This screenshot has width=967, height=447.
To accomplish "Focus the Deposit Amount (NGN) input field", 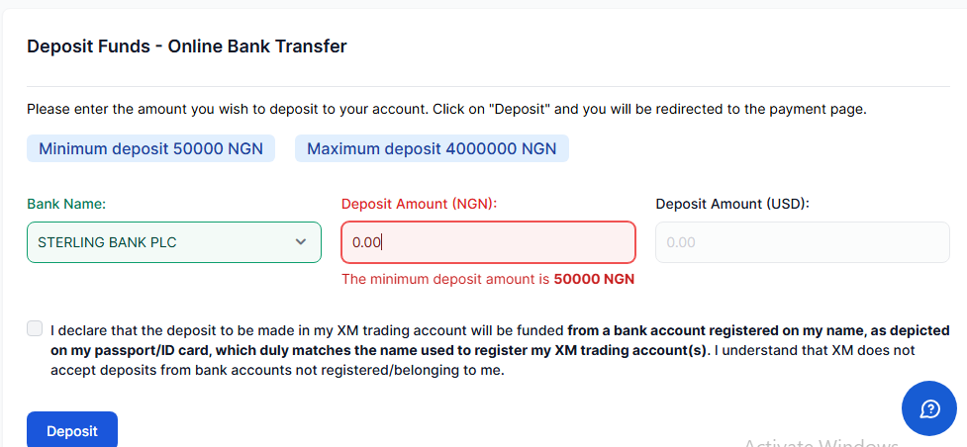I will click(488, 242).
